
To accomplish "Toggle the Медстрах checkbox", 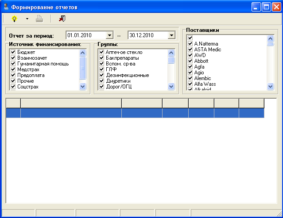I will (13, 70).
